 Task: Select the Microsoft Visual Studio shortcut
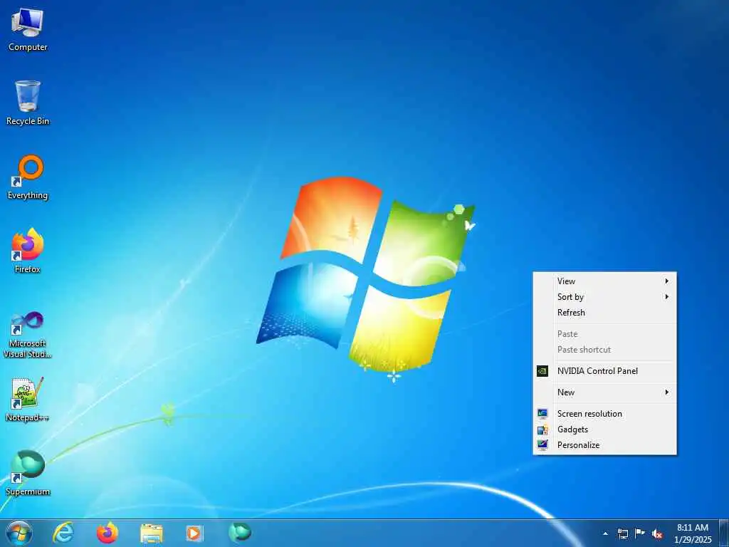(28, 335)
